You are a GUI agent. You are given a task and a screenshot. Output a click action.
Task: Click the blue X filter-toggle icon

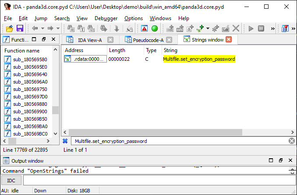(65, 141)
